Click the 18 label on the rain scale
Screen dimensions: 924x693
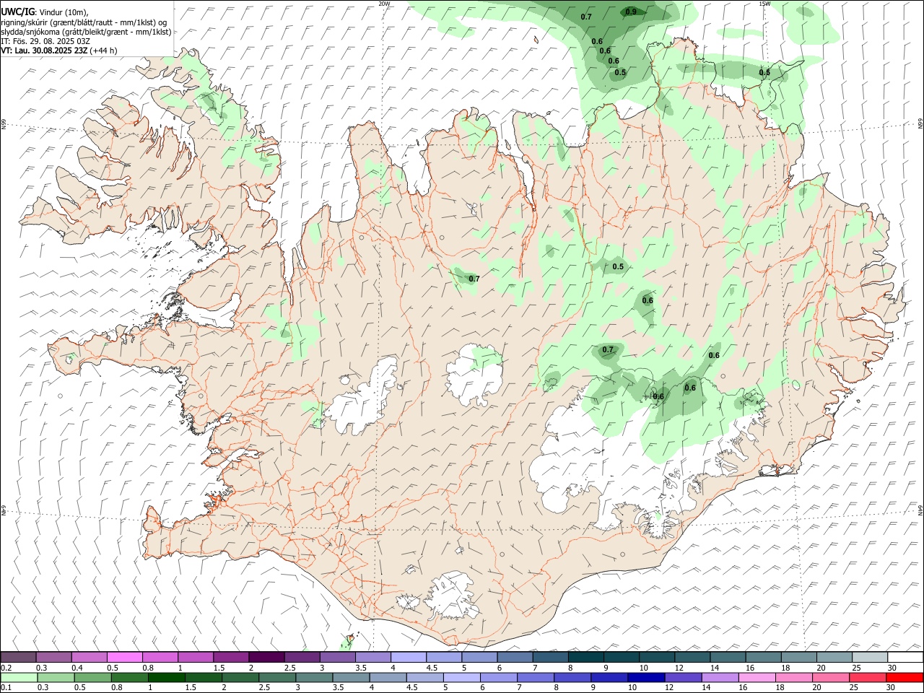point(782,688)
